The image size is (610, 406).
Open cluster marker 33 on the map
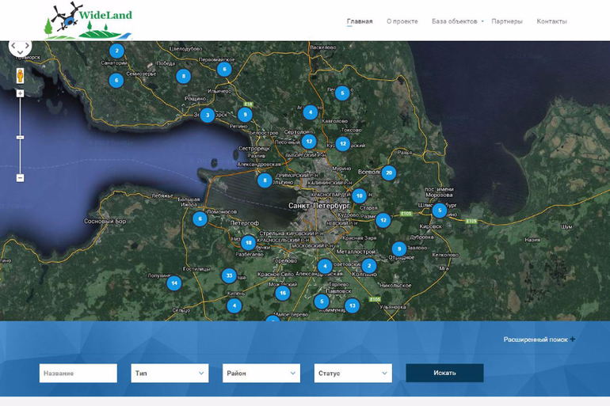click(229, 276)
